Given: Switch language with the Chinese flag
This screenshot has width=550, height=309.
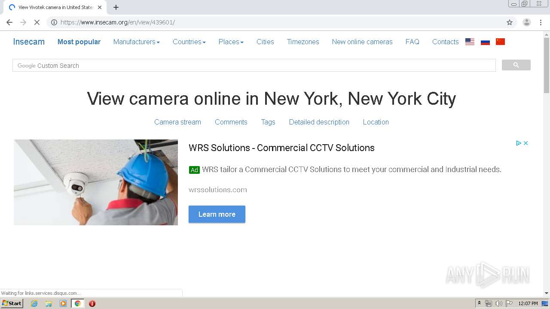Looking at the screenshot, I should pos(500,42).
